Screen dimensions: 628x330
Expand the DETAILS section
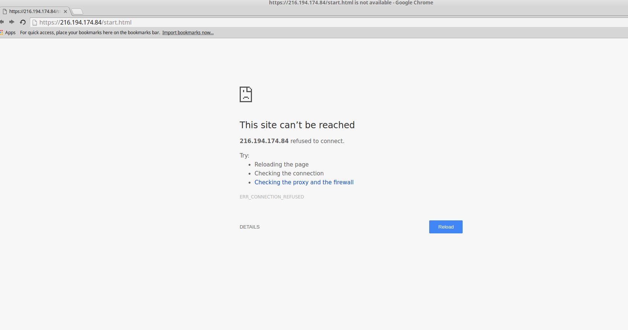pos(249,227)
